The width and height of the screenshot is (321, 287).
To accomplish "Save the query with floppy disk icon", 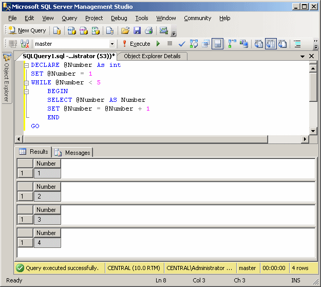I will tap(137, 30).
